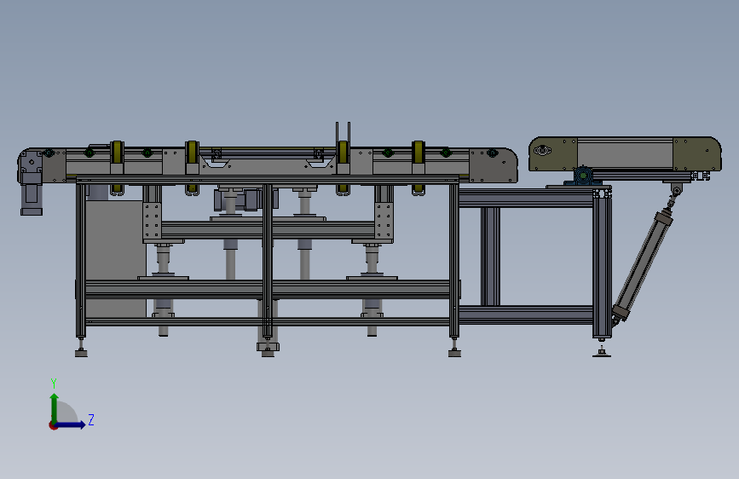Select the rounded right end plate of the main conveyor
Screen dimensions: 739x479
(x=494, y=165)
